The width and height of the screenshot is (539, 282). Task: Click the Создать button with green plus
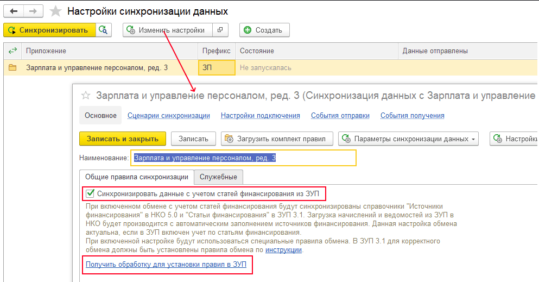[x=264, y=30]
